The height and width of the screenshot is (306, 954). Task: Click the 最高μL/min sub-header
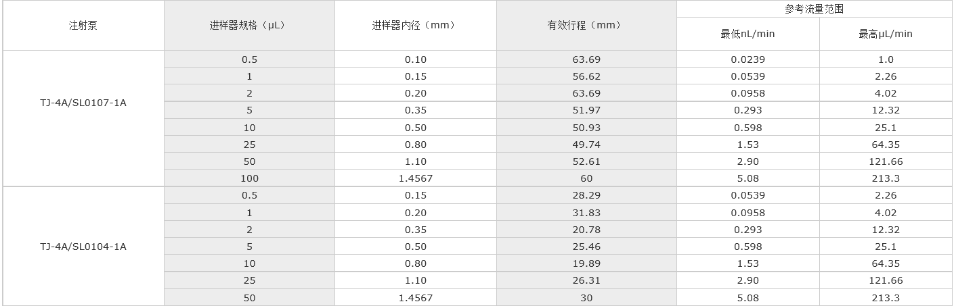pyautogui.click(x=886, y=34)
